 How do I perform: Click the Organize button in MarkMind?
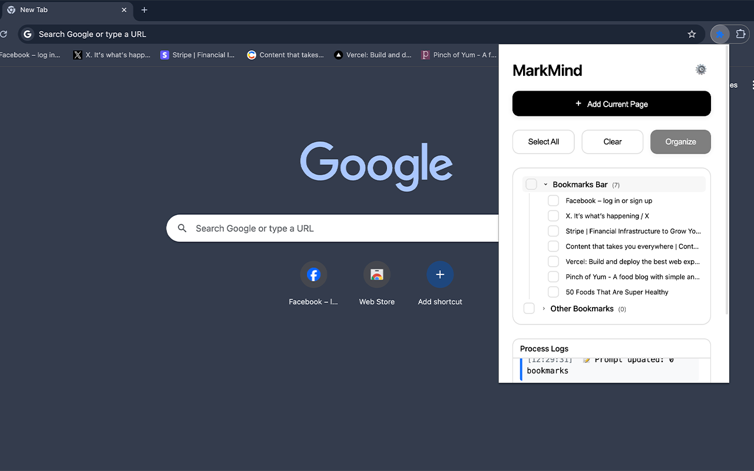(x=680, y=142)
